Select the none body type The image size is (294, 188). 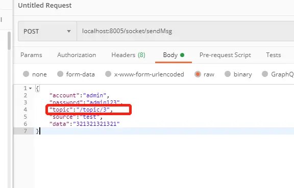26,74
